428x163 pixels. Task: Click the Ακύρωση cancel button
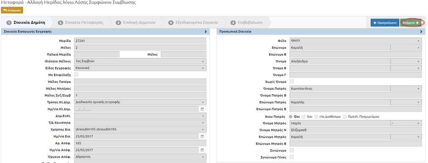[12, 10]
